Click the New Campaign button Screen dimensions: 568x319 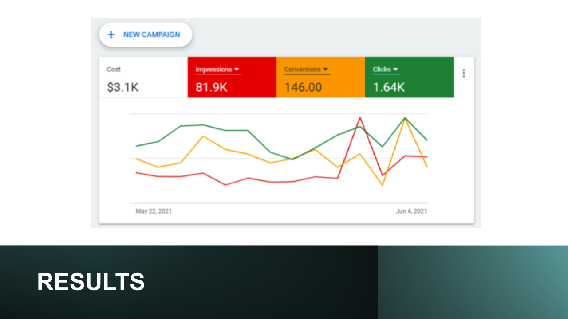click(x=146, y=35)
